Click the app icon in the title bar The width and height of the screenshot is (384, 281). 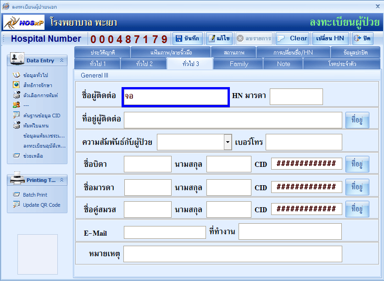(x=6, y=6)
